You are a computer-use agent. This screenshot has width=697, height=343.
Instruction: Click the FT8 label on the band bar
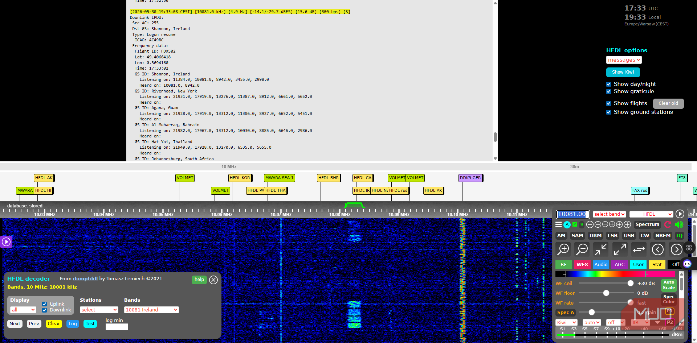(x=682, y=178)
